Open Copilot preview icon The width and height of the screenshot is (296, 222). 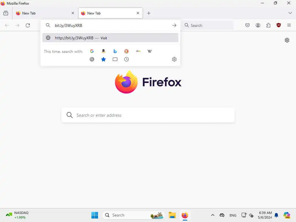287,215
